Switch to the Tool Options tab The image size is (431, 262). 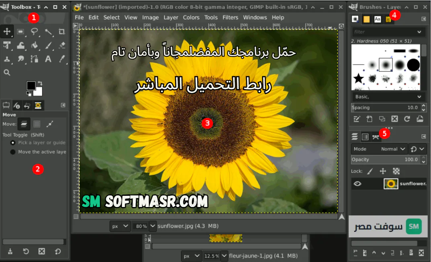(x=6, y=106)
